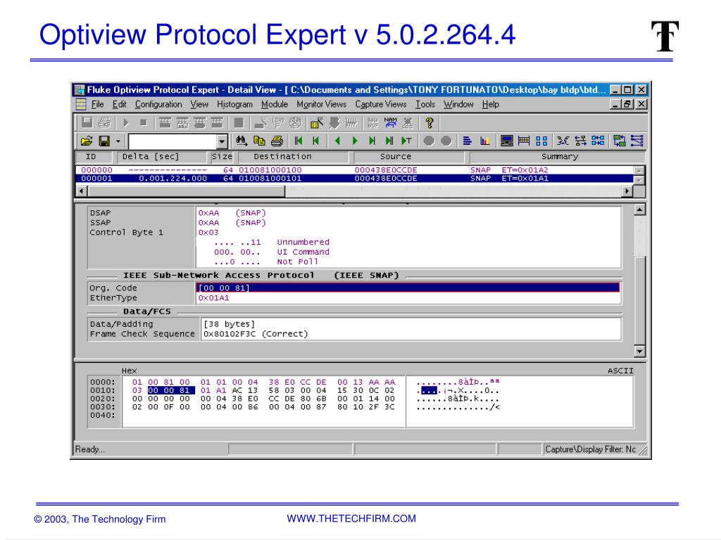721x540 pixels.
Task: Click the green left triangle previous frame icon
Action: point(337,141)
